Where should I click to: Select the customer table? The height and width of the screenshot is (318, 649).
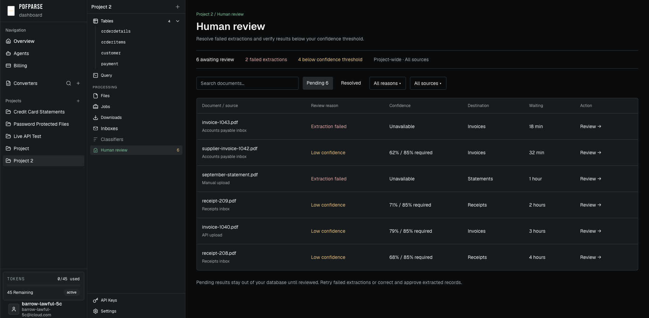coord(111,53)
